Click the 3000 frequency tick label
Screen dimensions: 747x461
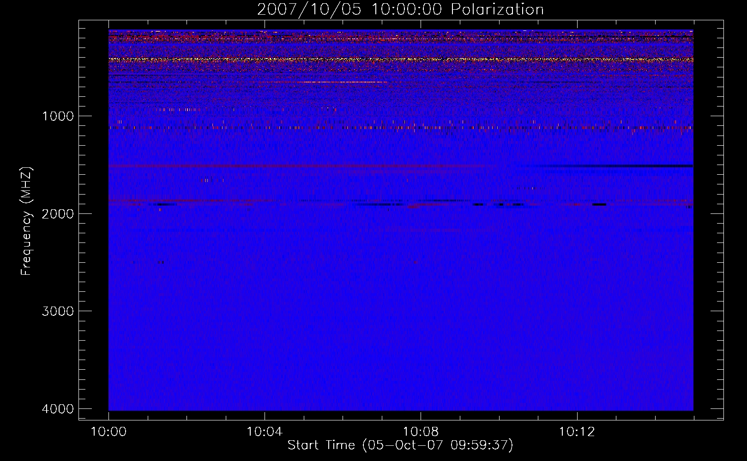58,311
